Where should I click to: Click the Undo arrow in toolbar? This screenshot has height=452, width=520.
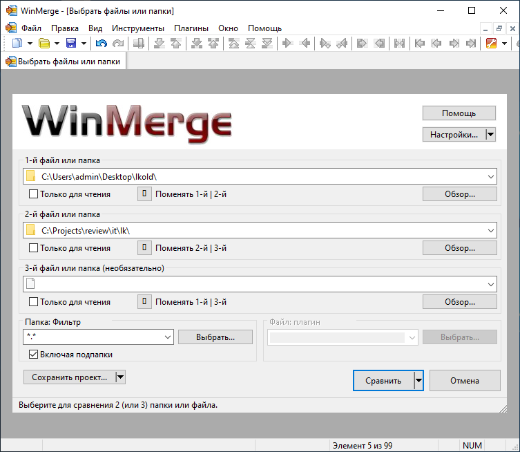[102, 44]
